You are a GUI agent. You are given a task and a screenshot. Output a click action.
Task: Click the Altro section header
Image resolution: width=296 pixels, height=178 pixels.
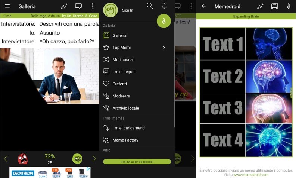[106, 150]
